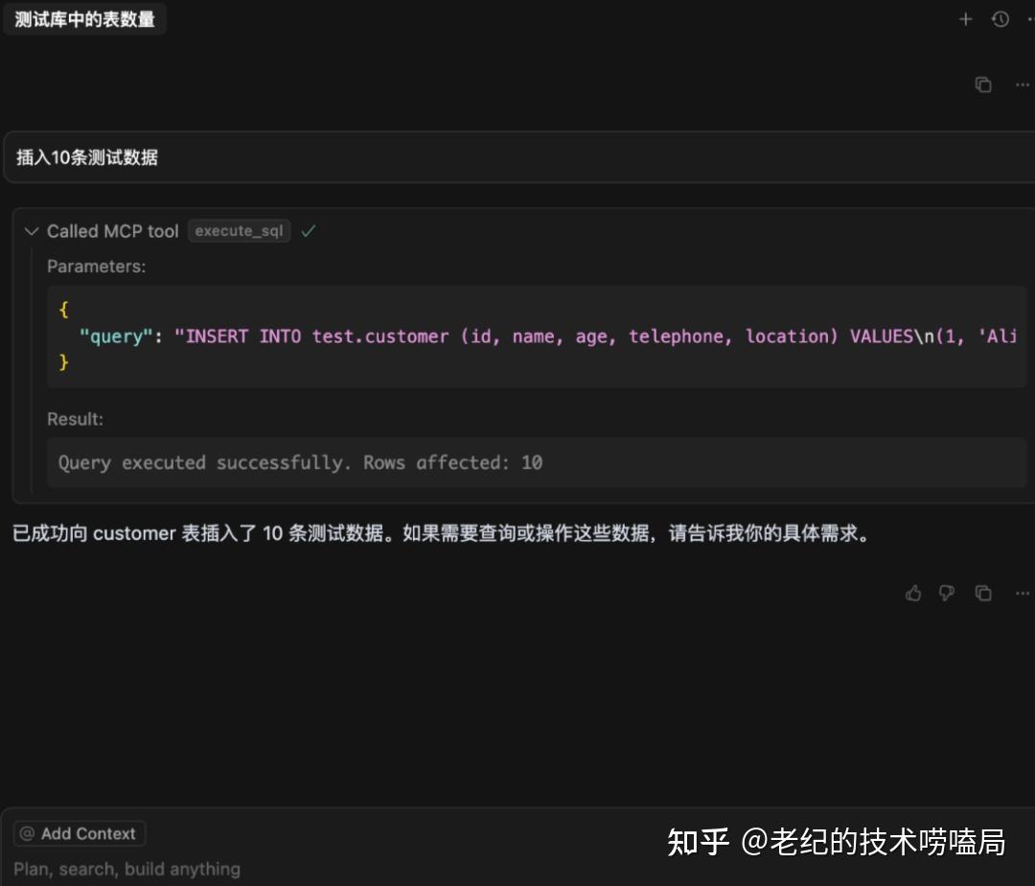The height and width of the screenshot is (886, 1035).
Task: Give thumbs down to the response
Action: 947,593
